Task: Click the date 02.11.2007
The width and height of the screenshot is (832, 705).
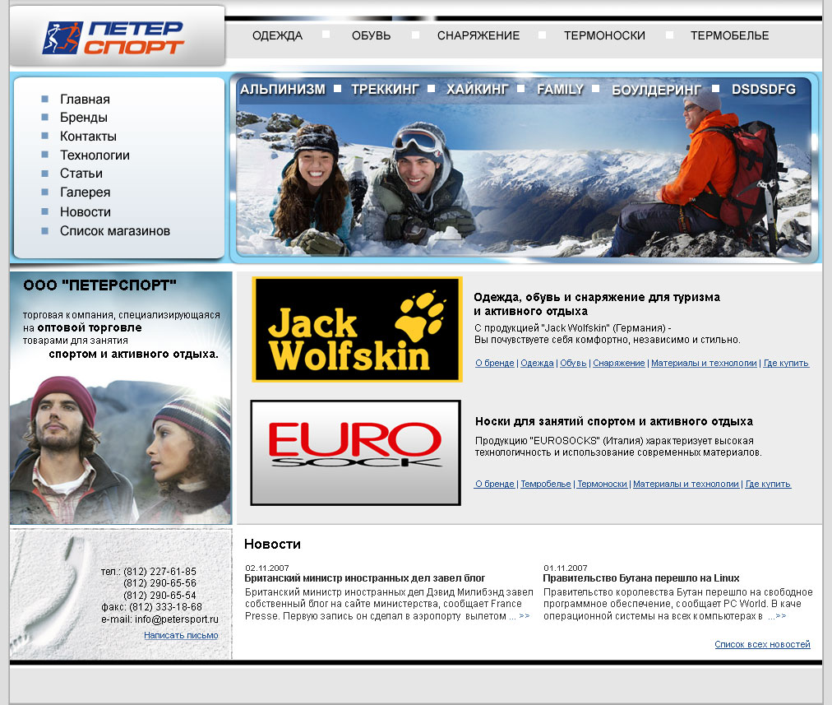Action: click(267, 568)
